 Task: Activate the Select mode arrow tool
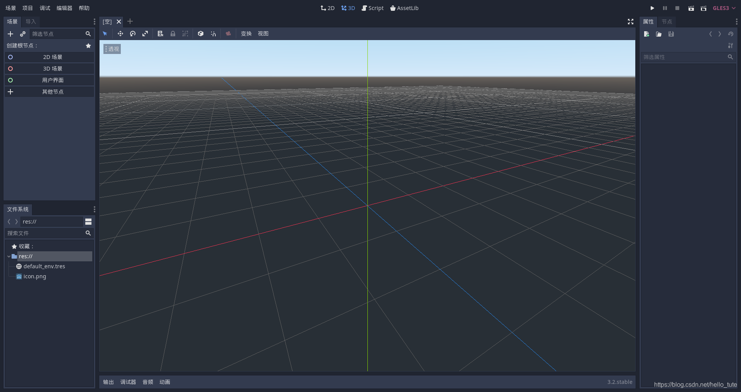tap(105, 34)
